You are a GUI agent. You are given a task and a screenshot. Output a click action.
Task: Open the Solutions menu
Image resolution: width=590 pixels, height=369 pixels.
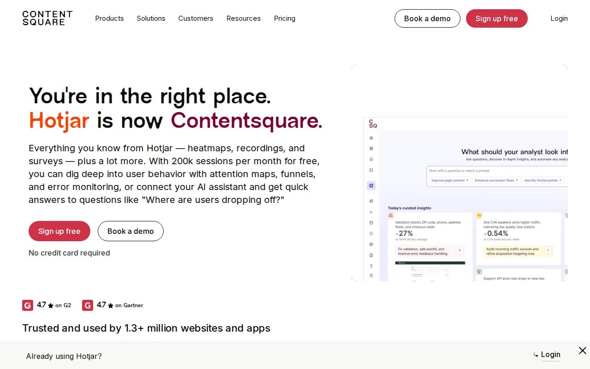point(151,18)
